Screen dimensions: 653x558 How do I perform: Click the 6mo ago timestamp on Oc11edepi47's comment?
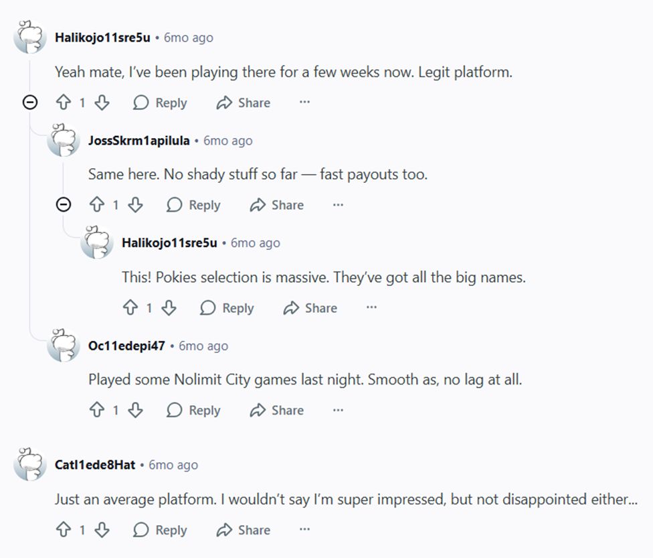(203, 346)
